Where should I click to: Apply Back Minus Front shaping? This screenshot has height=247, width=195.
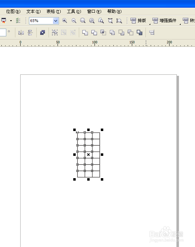click(x=130, y=32)
